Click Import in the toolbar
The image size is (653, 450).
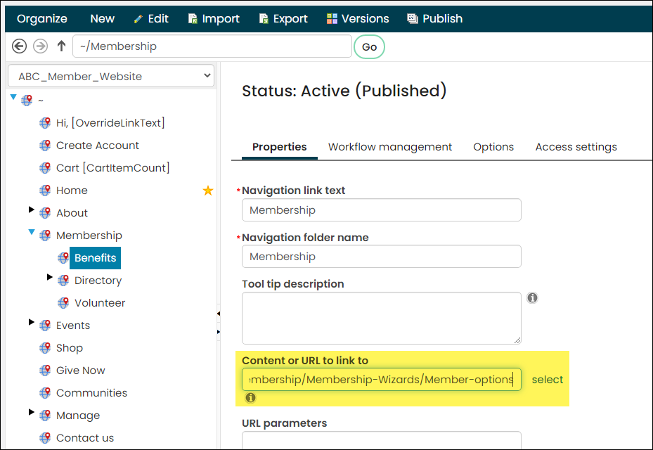[x=214, y=19]
